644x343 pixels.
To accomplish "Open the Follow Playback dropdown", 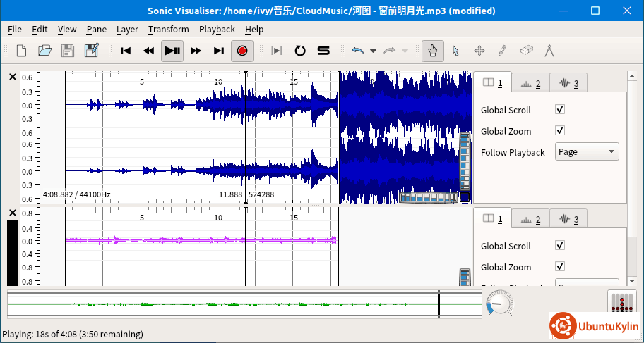I will 587,152.
